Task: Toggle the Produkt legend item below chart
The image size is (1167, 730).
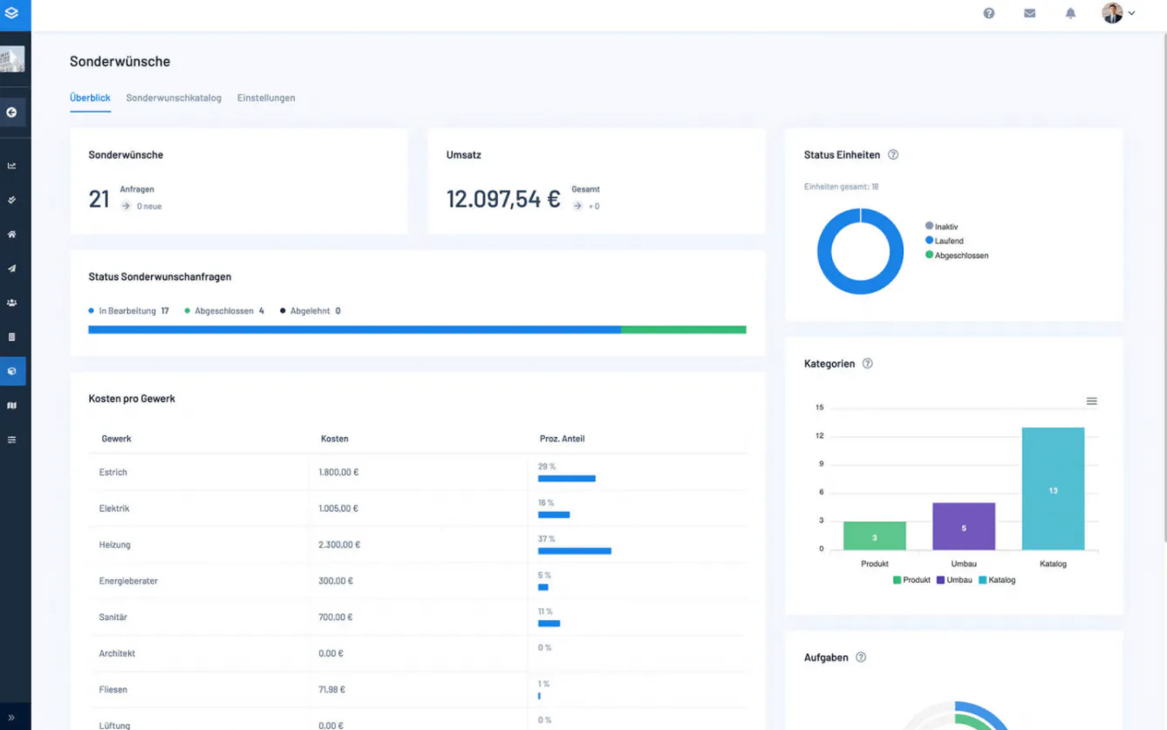Action: [x=911, y=580]
